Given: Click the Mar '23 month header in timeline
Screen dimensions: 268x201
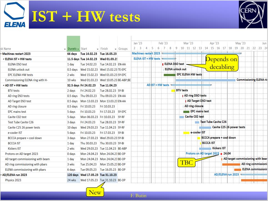Looking at the screenshot, I should point(188,43).
